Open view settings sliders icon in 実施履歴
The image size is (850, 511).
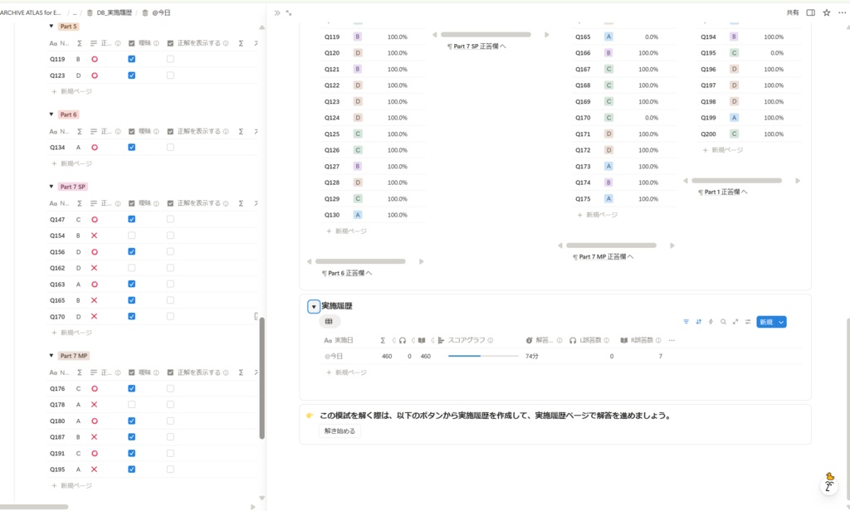[x=748, y=322]
